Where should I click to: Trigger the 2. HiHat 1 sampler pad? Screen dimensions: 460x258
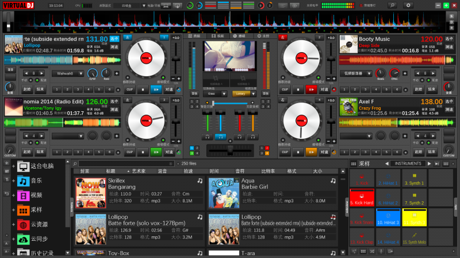coord(388,178)
